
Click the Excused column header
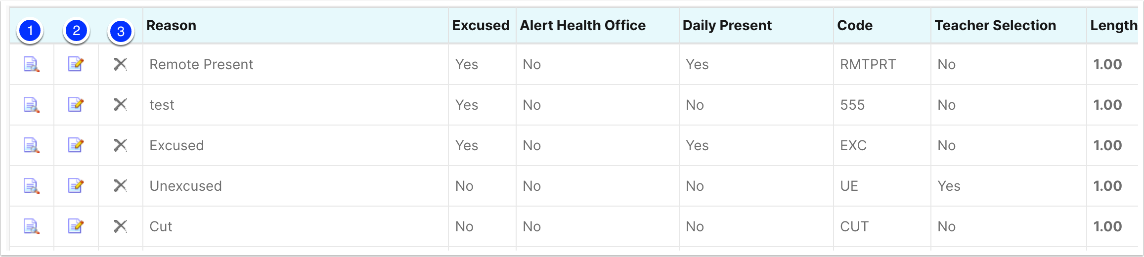tap(481, 26)
